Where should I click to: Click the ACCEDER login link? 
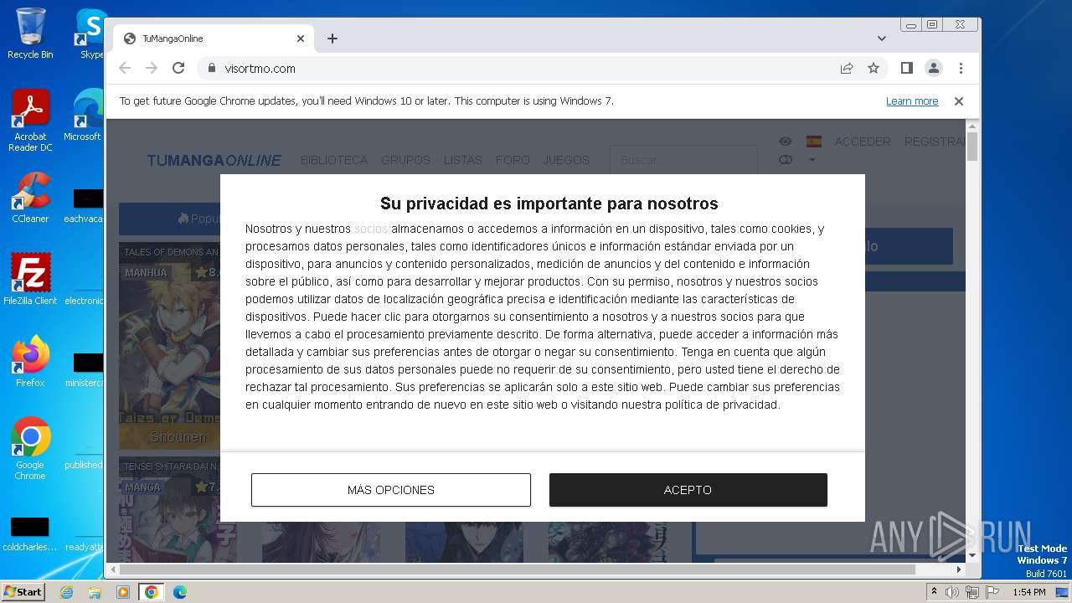[x=863, y=142]
